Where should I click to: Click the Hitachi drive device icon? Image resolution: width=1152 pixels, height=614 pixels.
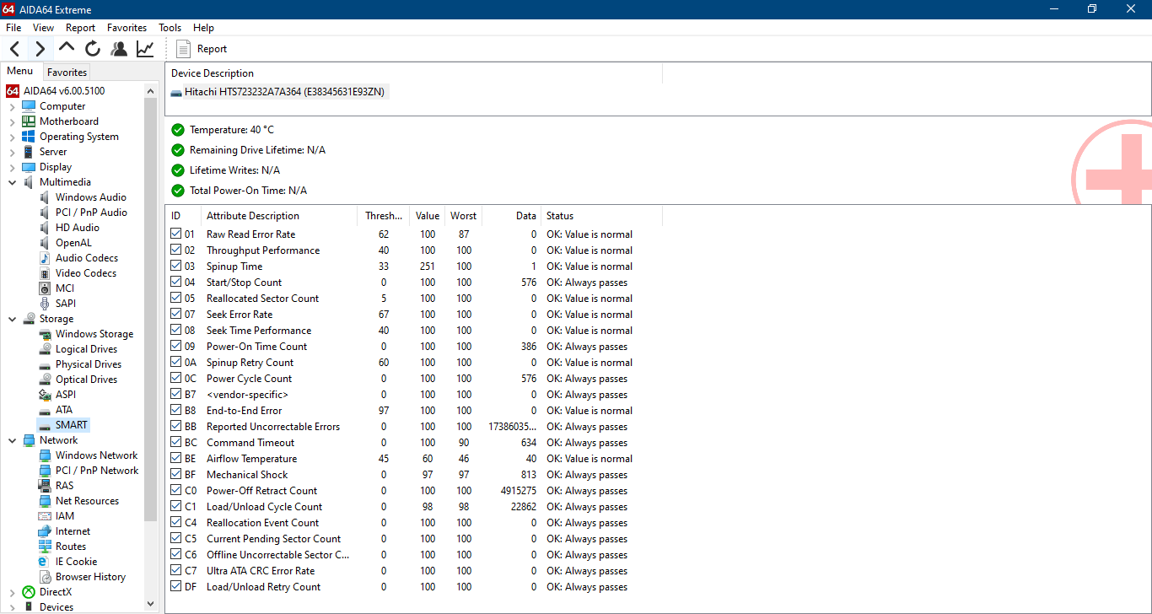pyautogui.click(x=176, y=92)
